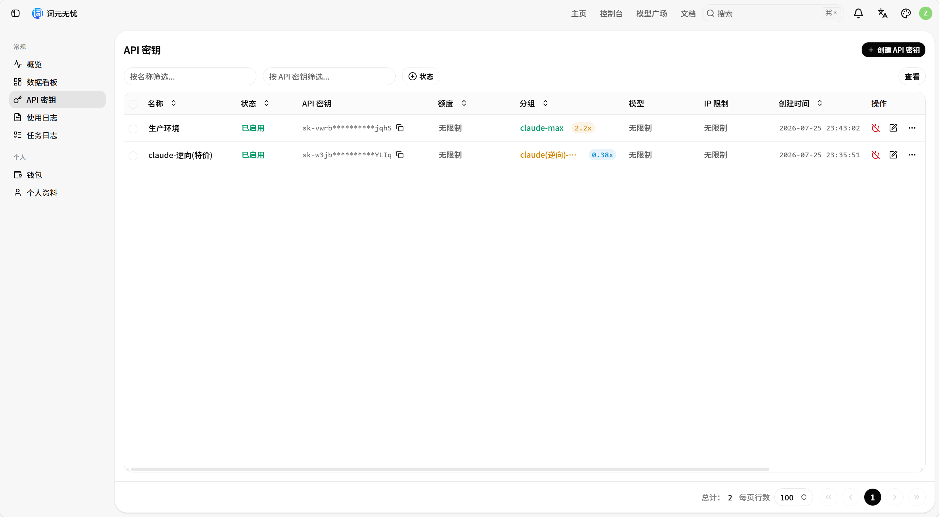The width and height of the screenshot is (939, 517).
Task: Click the 词元无忧 logo icon
Action: (37, 14)
